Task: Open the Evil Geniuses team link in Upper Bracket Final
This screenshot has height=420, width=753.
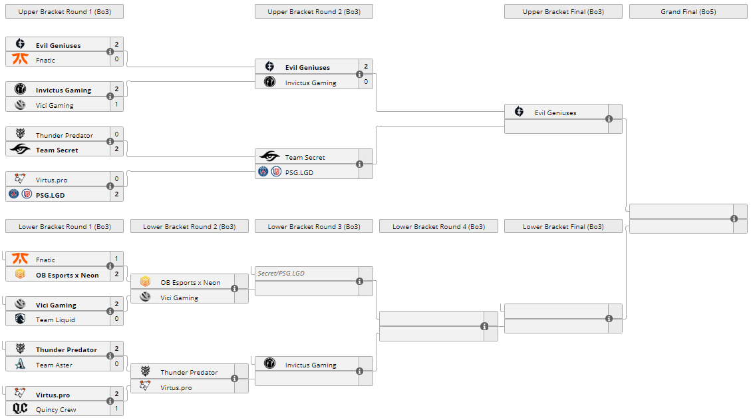Action: (555, 112)
